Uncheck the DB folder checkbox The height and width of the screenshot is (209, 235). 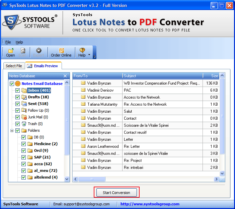tap(23, 137)
